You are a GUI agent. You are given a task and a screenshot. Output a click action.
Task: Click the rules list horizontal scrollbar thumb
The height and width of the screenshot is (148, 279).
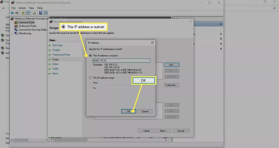(x=70, y=140)
